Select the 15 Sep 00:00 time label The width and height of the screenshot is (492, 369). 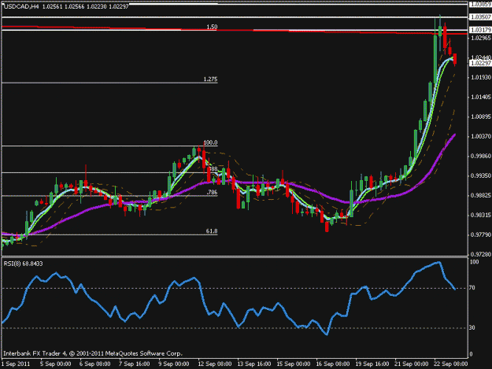[294, 364]
